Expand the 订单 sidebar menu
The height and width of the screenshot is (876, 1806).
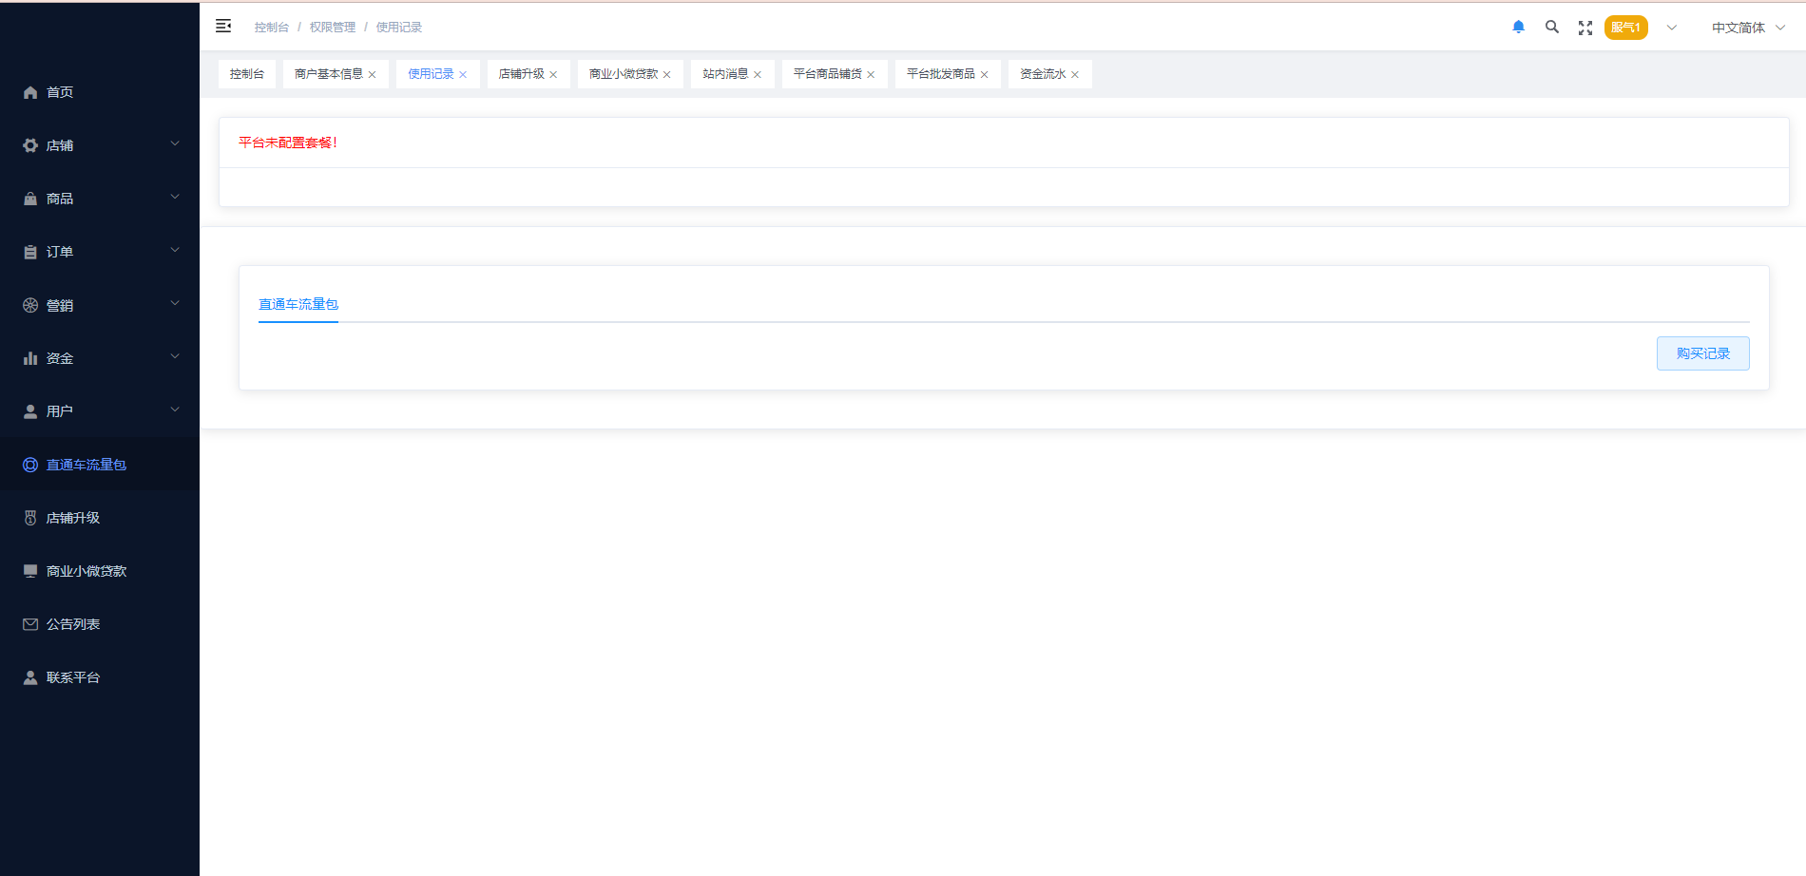pos(100,252)
